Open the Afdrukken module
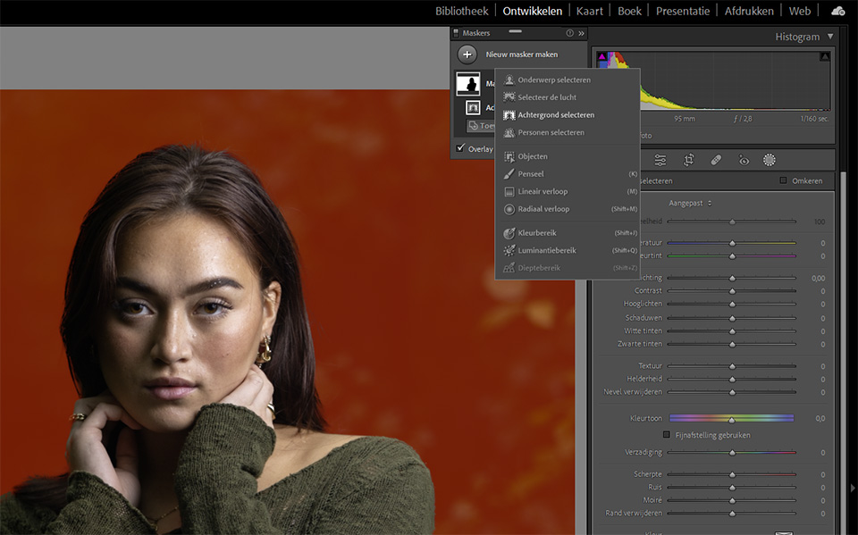The width and height of the screenshot is (858, 535). coord(749,11)
